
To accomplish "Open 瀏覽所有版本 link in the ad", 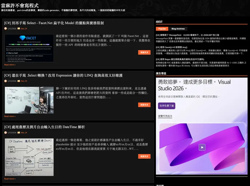I will [x=165, y=116].
